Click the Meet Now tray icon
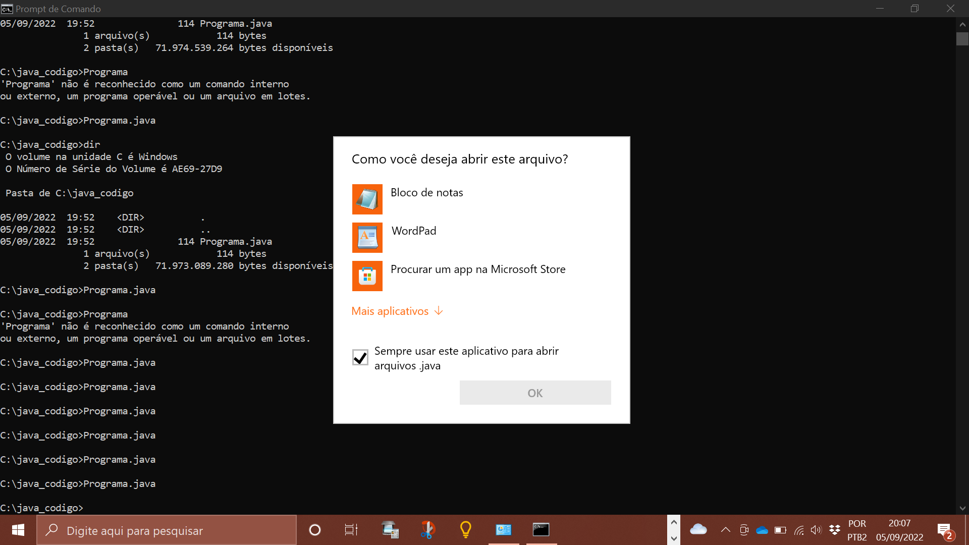This screenshot has height=545, width=969. [x=744, y=530]
